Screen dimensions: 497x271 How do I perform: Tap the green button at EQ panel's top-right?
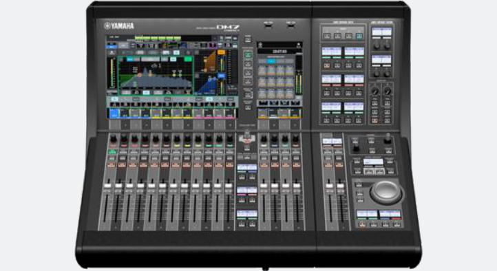pyautogui.click(x=188, y=59)
